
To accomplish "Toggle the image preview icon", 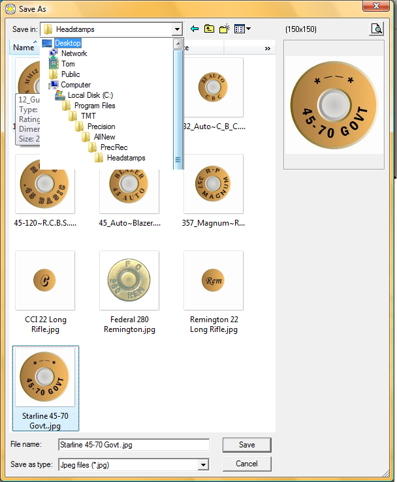I will point(376,29).
